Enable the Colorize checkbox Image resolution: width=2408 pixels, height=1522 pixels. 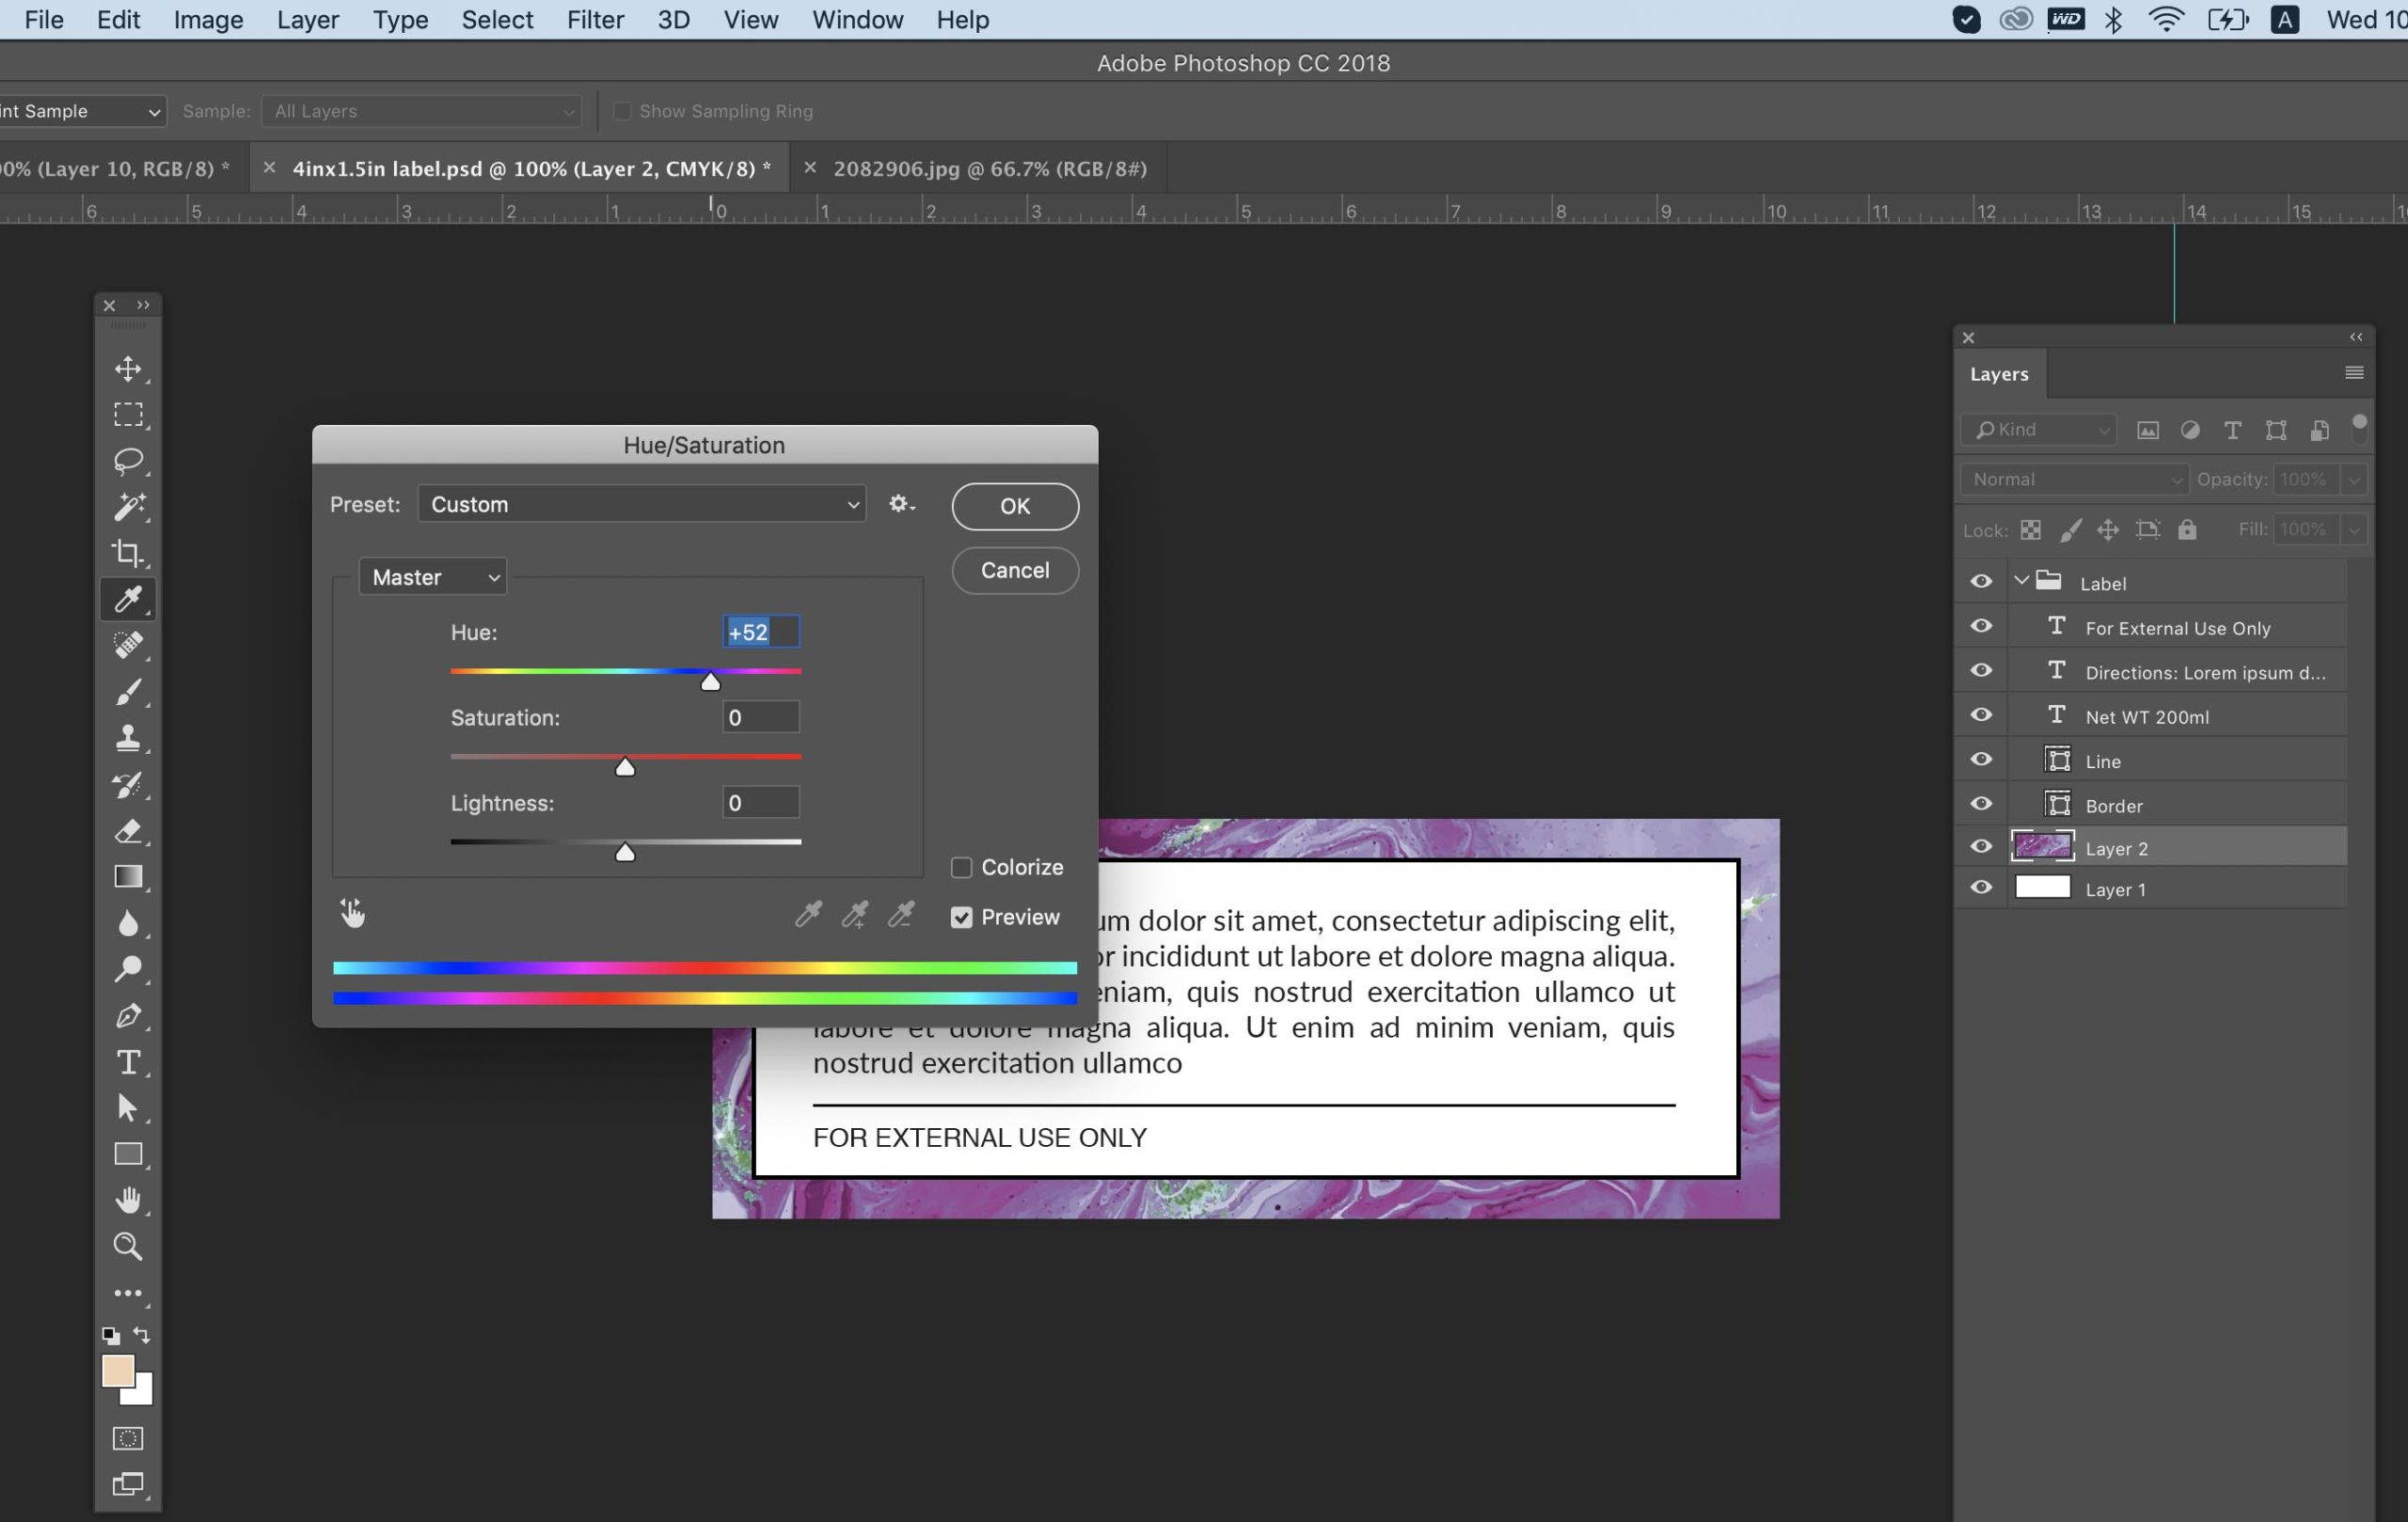pyautogui.click(x=961, y=868)
